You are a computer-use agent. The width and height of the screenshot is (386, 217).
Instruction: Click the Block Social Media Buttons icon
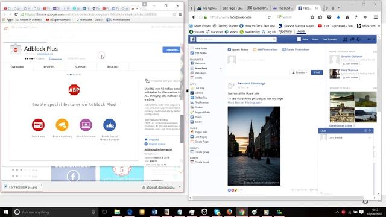click(110, 125)
